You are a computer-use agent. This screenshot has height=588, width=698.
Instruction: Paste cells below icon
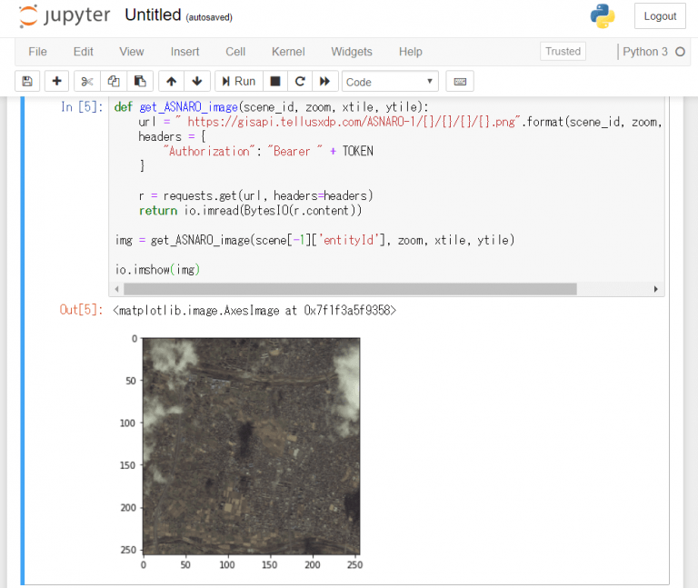(x=140, y=82)
